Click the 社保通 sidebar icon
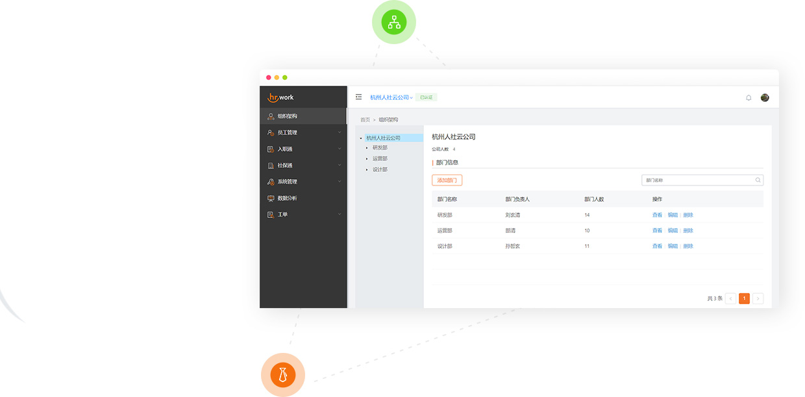 [x=271, y=165]
